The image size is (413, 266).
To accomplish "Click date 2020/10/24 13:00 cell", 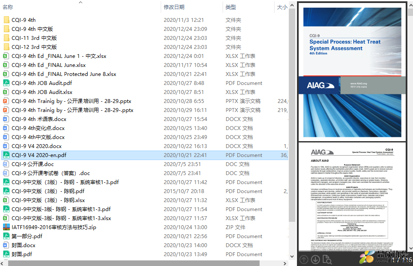I will point(185,227).
